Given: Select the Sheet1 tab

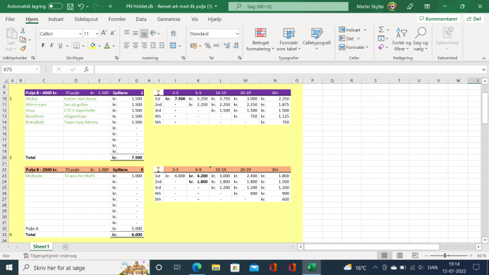Looking at the screenshot, I should click(41, 246).
